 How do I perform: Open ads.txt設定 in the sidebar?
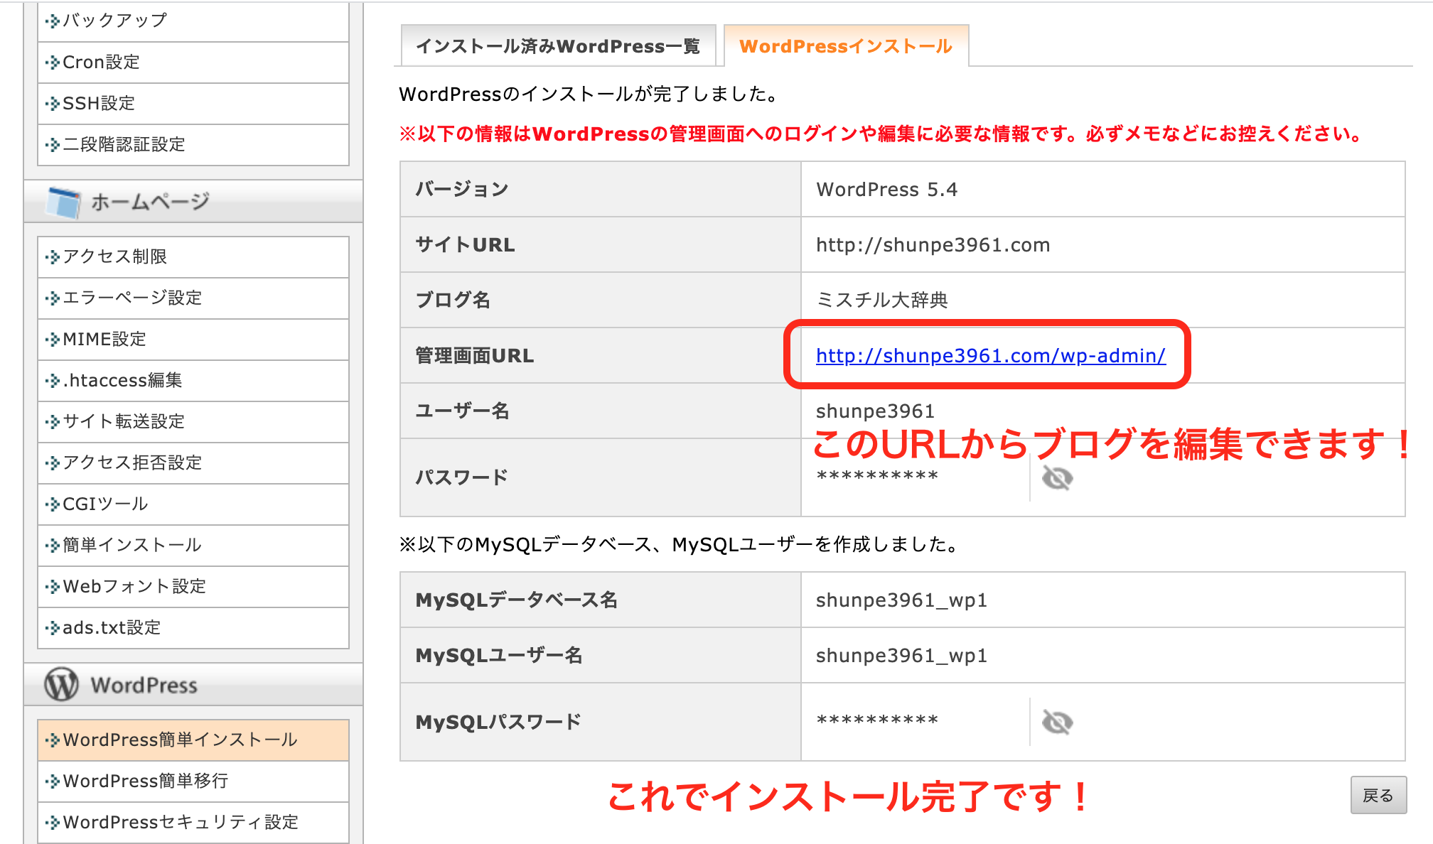[x=193, y=627]
